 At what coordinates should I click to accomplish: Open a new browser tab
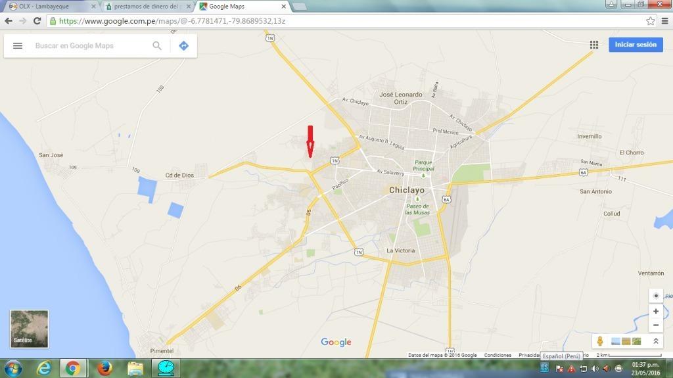pyautogui.click(x=300, y=7)
